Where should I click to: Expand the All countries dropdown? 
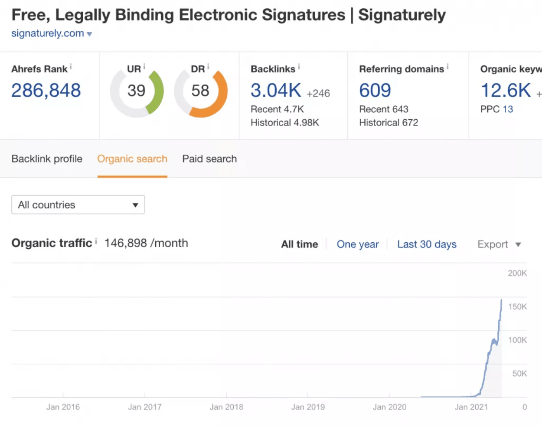[x=78, y=205]
